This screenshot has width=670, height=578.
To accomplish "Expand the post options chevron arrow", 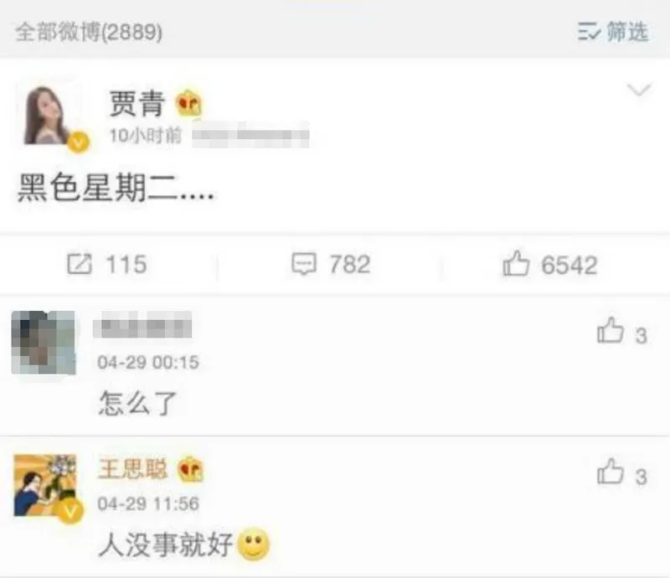I will point(639,90).
